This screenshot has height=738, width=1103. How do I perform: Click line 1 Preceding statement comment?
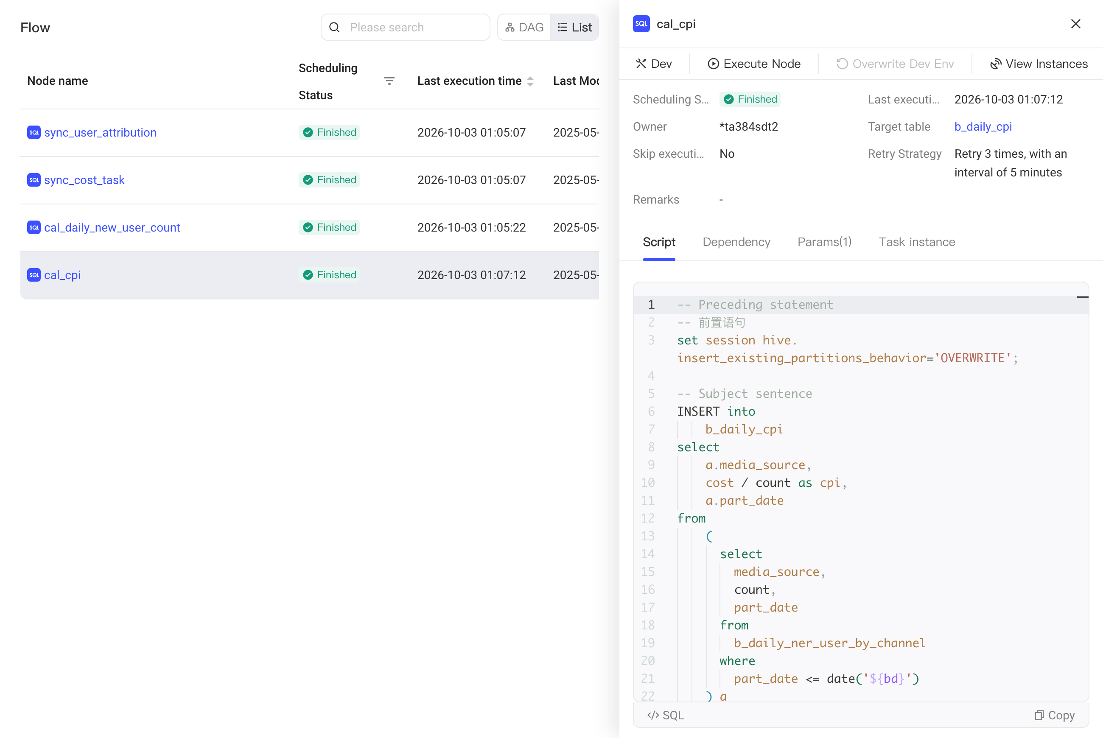[755, 305]
